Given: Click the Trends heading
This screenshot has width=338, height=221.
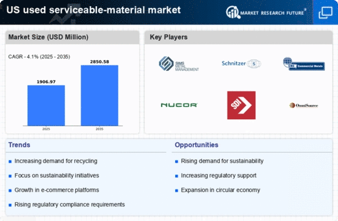Looking at the screenshot, I should click(19, 145).
